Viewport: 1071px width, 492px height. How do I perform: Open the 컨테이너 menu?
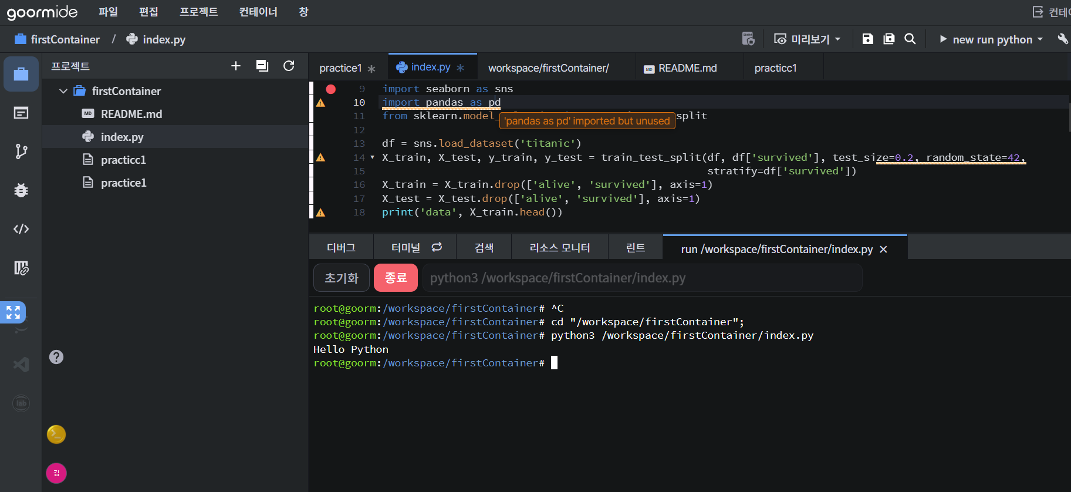click(258, 12)
